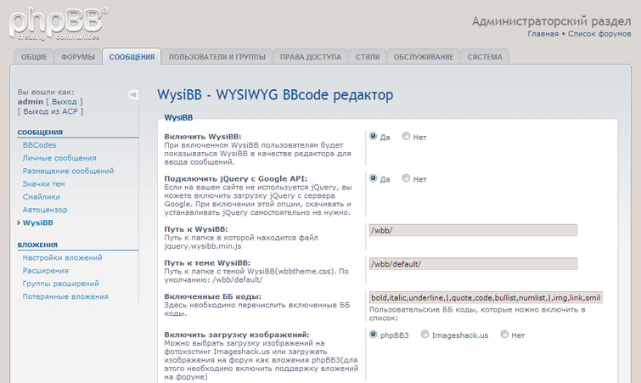Click the СООБЩЕНИЯ sidebar heading
641x383 pixels.
[x=40, y=132]
